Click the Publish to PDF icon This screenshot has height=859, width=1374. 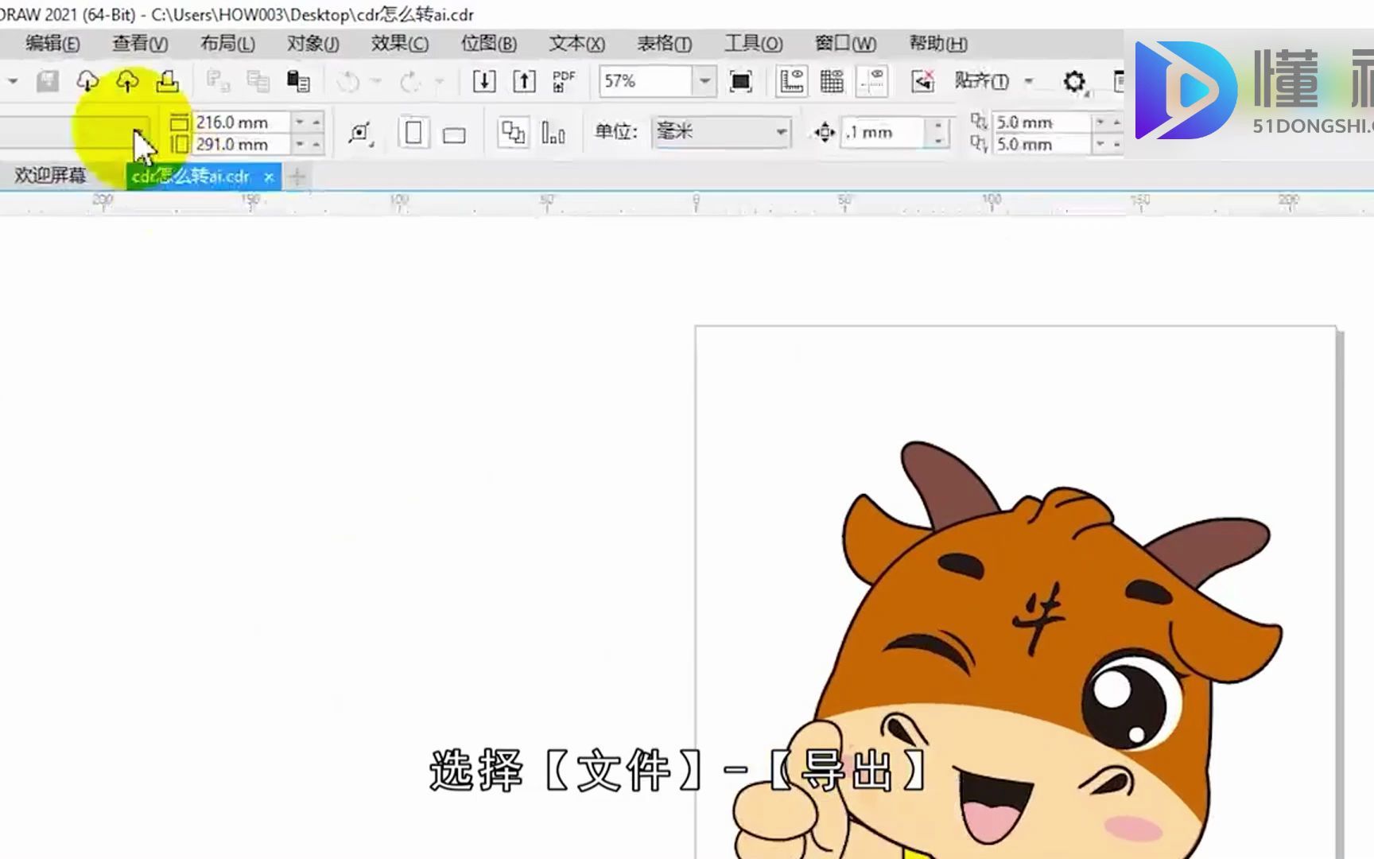(564, 81)
